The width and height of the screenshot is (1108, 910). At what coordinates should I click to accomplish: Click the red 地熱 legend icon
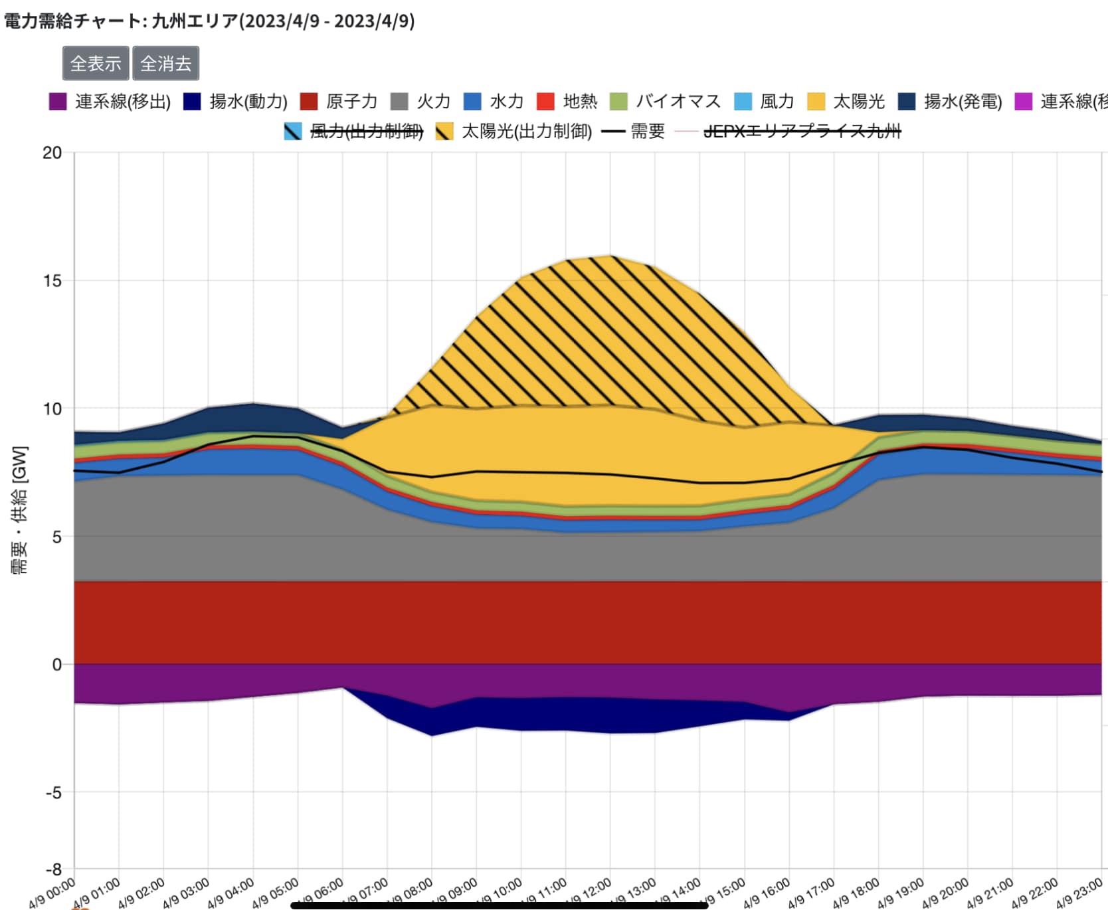(545, 102)
